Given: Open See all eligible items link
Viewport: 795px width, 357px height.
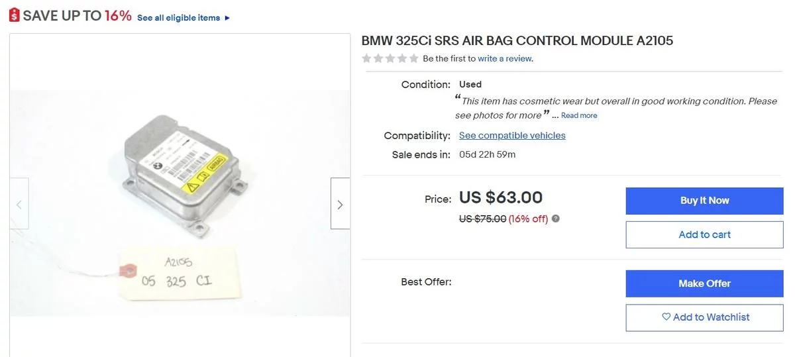Looking at the screenshot, I should tap(178, 18).
